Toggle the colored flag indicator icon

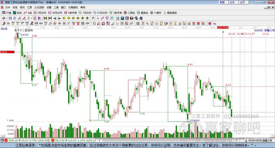[x=40, y=18]
